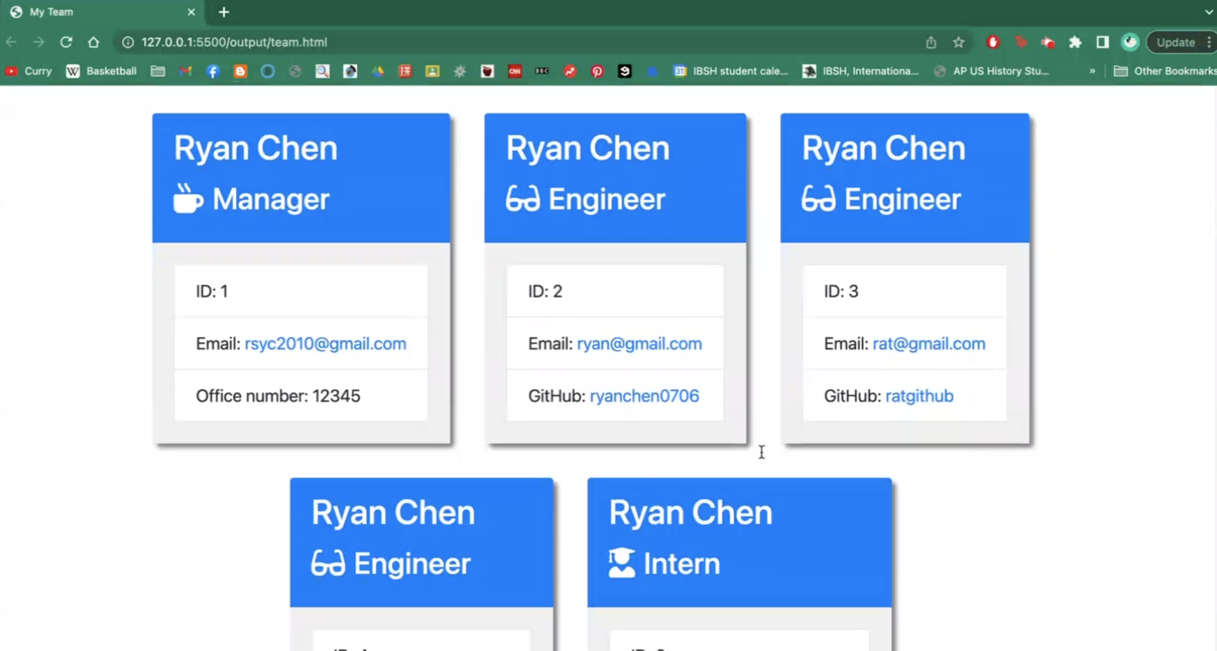Open the ryanchen0706 GitHub profile

645,395
